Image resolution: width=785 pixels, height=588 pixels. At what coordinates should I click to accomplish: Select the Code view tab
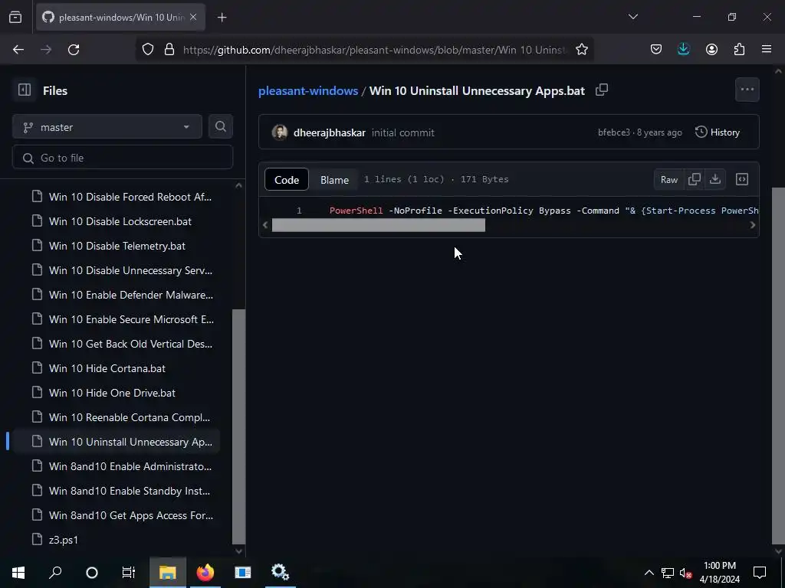[287, 179]
